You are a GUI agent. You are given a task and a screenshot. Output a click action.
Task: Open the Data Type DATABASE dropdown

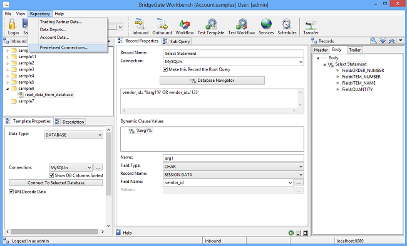100,135
